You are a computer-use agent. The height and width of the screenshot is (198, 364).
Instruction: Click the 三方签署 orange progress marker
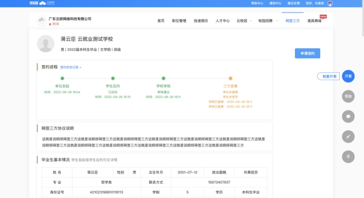(231, 78)
